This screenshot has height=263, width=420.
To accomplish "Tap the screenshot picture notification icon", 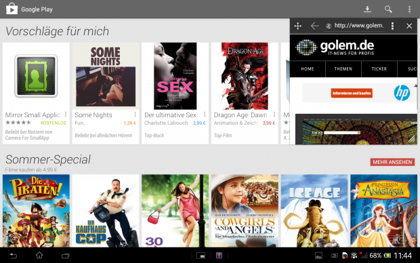I will (318, 256).
